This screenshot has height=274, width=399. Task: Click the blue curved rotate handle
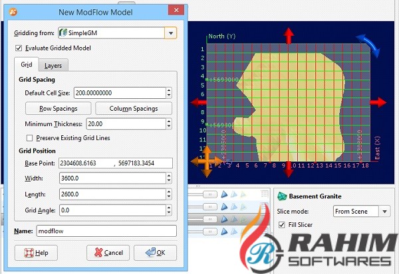[x=368, y=46]
